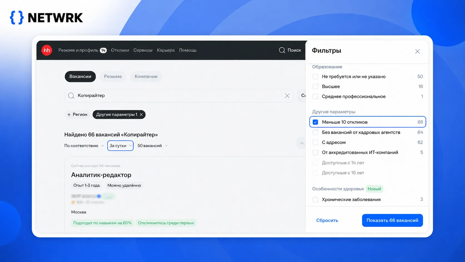Check Хронические заболевания
Viewport: 465px width, 262px height.
[x=315, y=200]
